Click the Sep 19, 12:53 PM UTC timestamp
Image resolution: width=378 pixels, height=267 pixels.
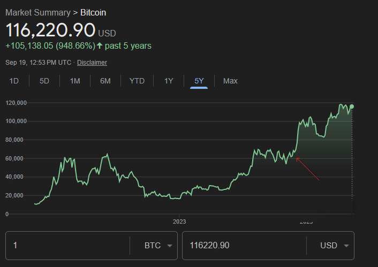[39, 63]
